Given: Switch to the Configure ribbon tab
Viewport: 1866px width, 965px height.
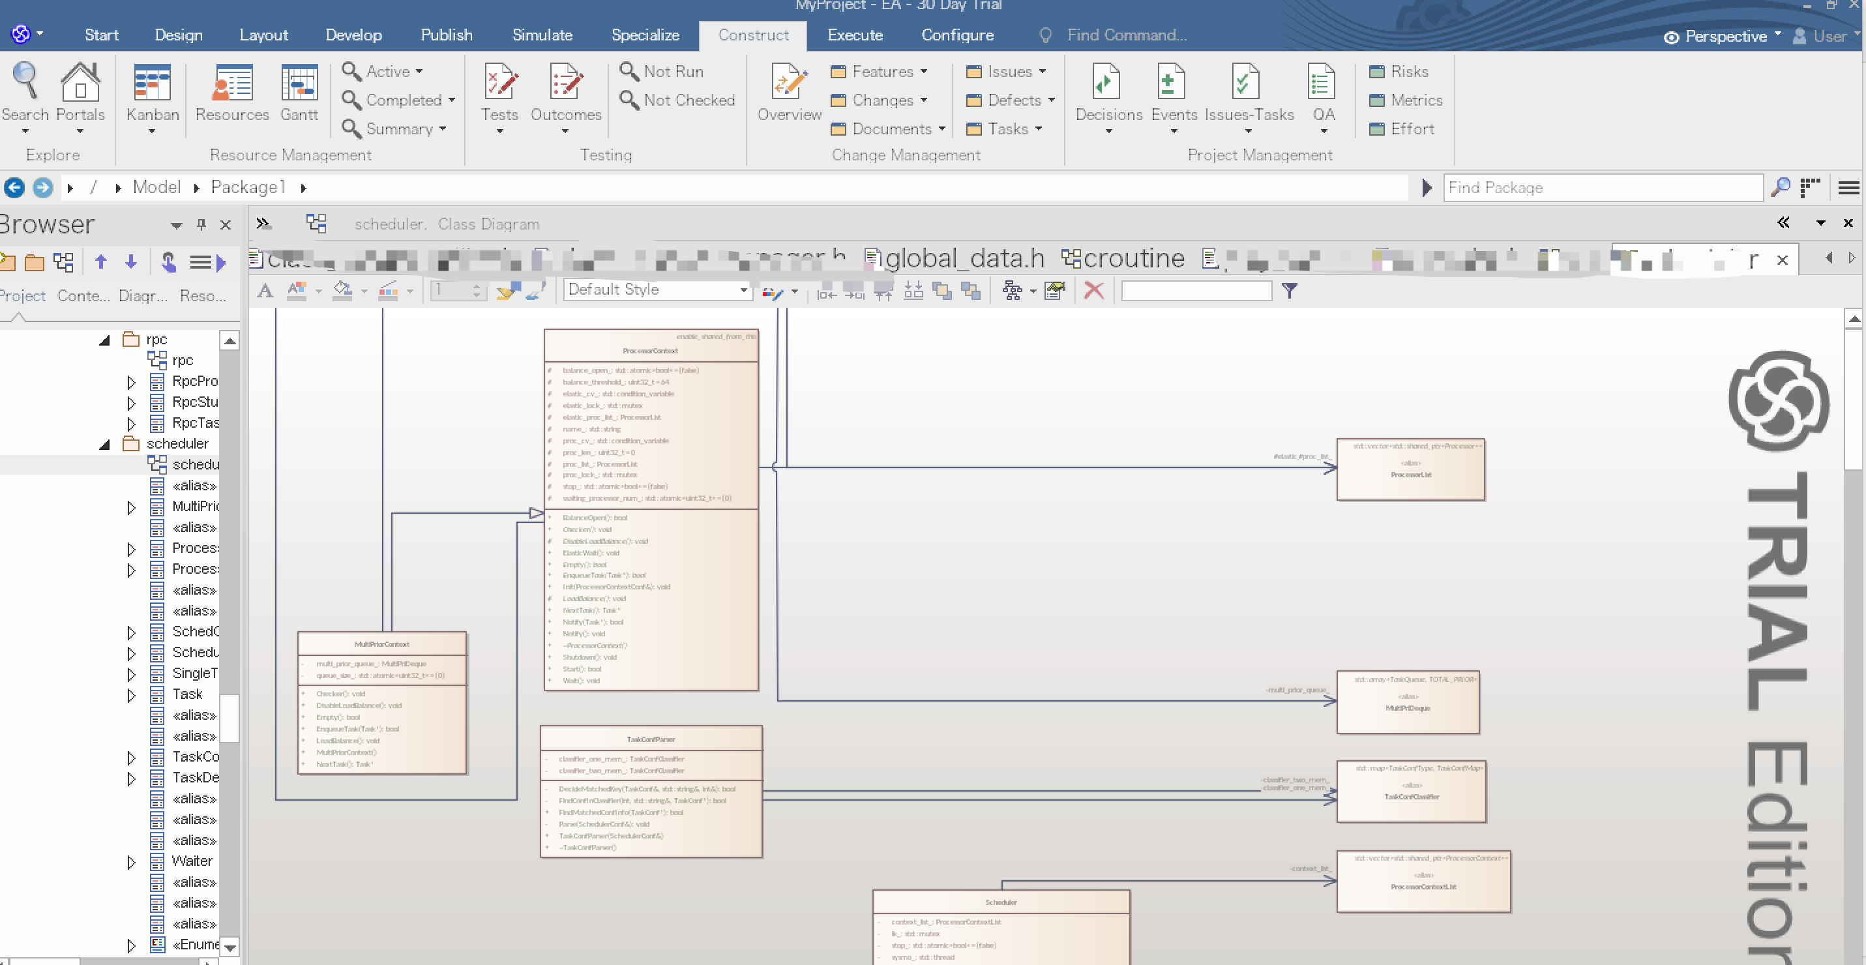Looking at the screenshot, I should point(957,35).
